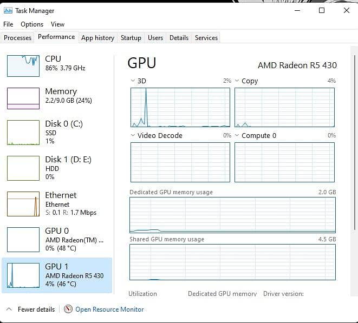
Task: Click the Compute 0 usage graph
Action: click(284, 162)
